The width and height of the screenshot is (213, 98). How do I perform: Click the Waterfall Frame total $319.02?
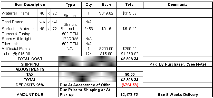tap(130, 13)
